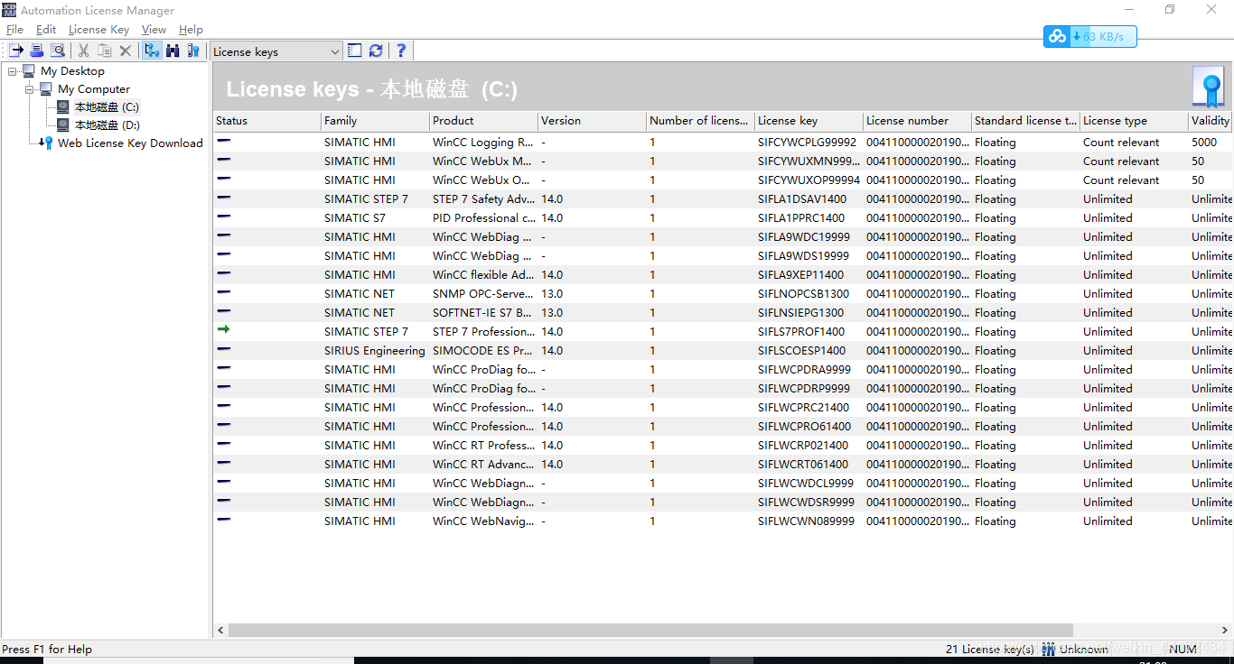Sort by the Status column header
The height and width of the screenshot is (664, 1234).
click(x=266, y=121)
